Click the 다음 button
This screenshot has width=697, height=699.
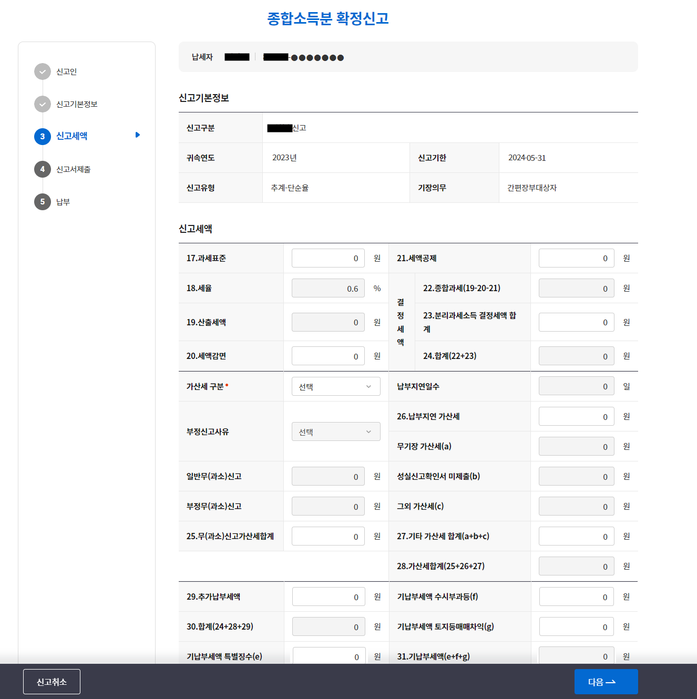point(606,682)
